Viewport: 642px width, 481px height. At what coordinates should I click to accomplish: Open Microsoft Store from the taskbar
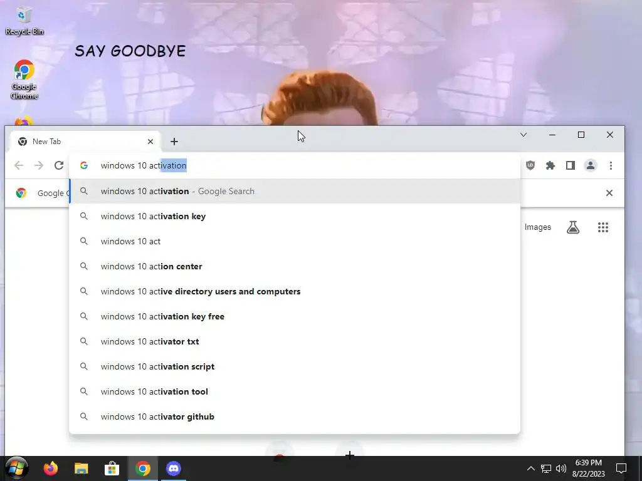click(x=112, y=468)
